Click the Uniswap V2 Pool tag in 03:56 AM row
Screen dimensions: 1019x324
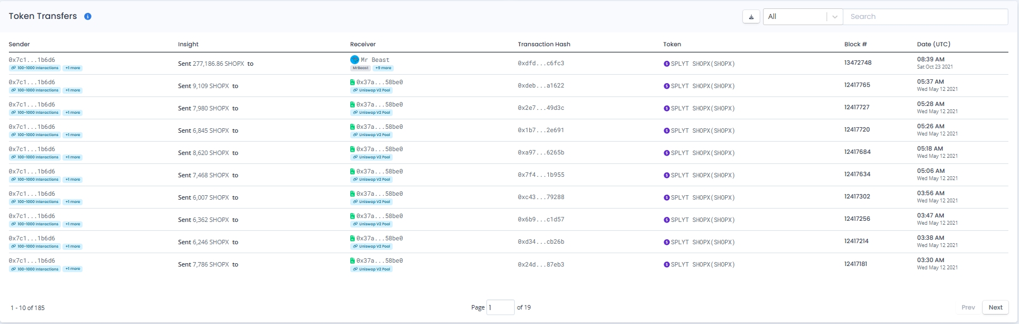371,202
